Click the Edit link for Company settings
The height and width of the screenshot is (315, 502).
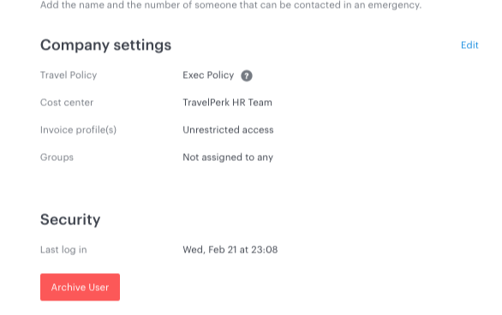click(469, 45)
